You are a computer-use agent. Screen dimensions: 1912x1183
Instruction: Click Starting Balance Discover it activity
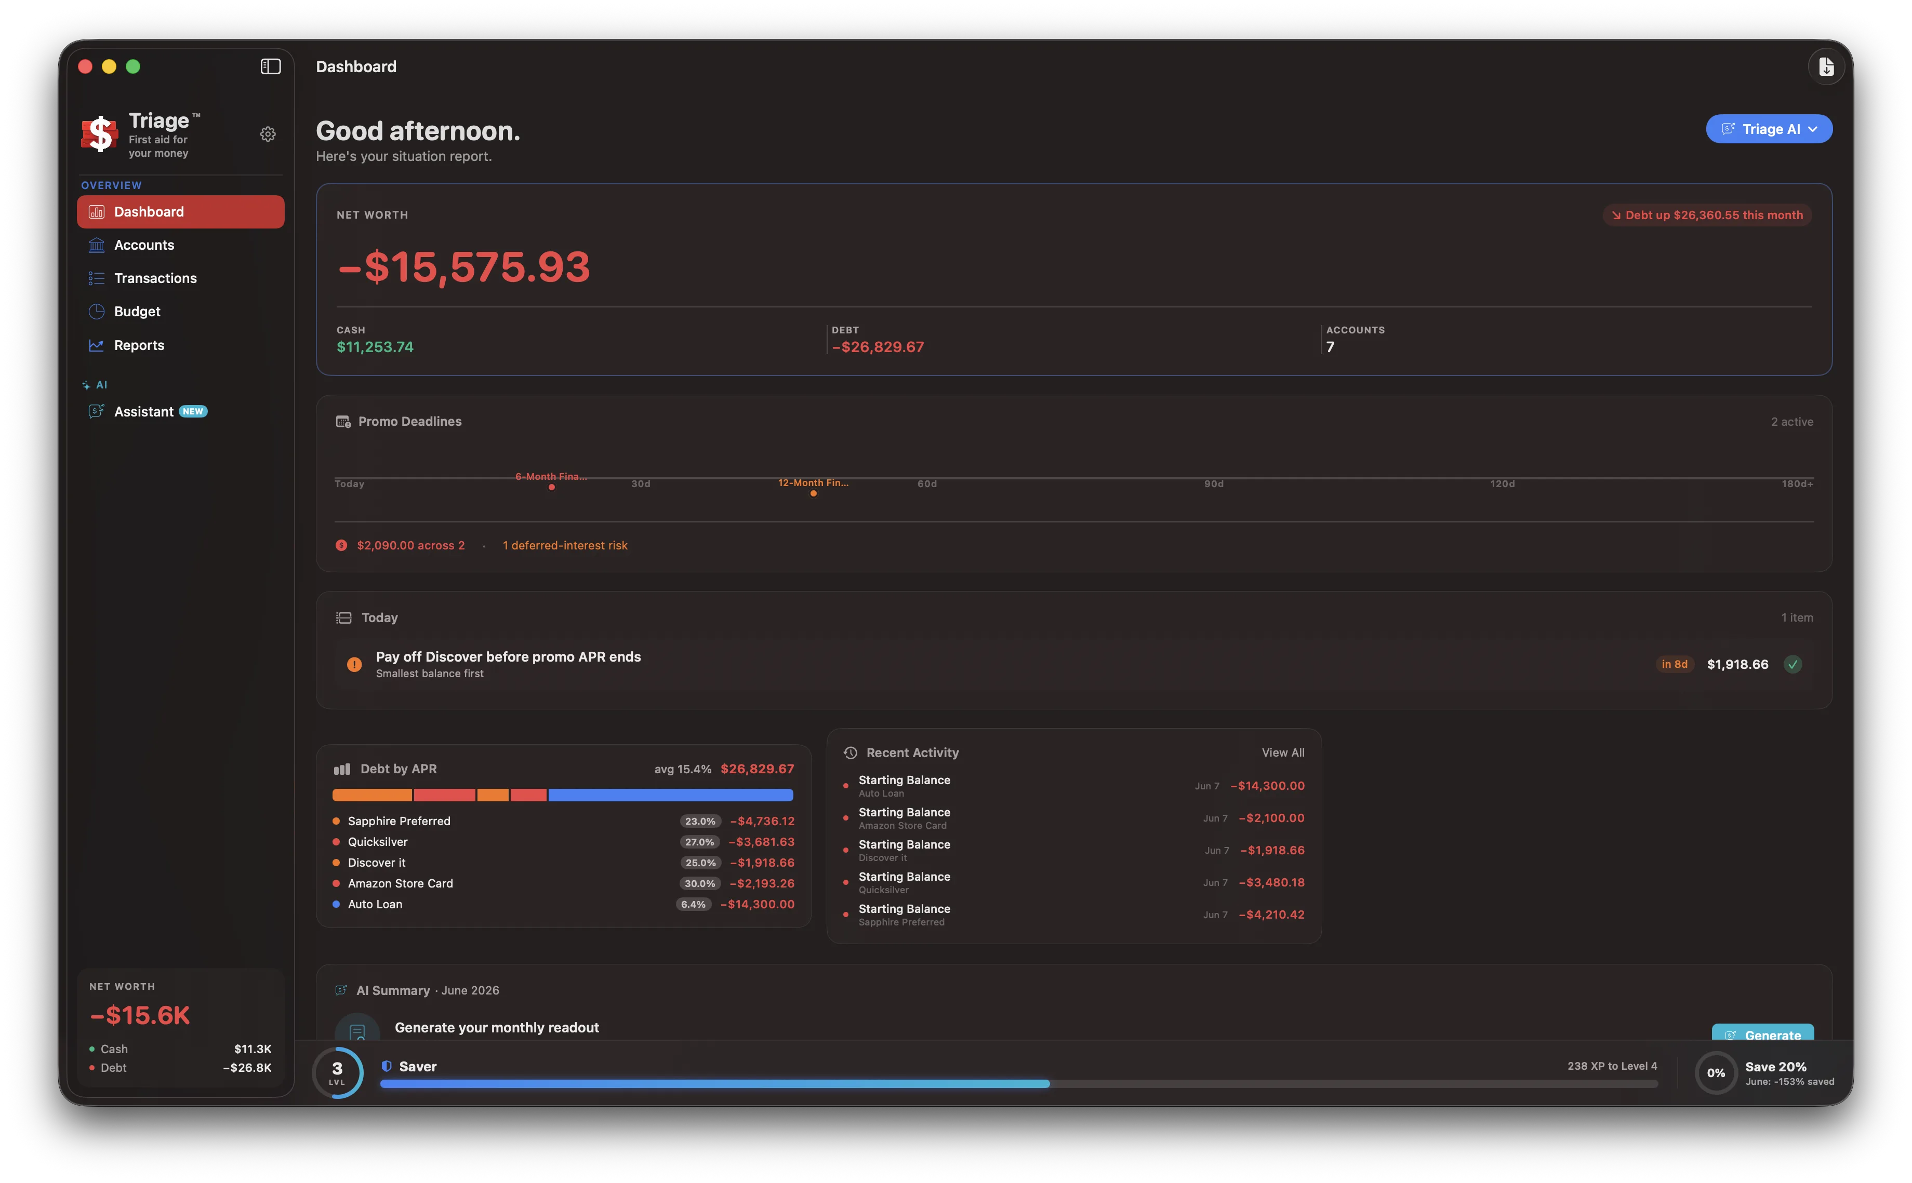[1074, 850]
